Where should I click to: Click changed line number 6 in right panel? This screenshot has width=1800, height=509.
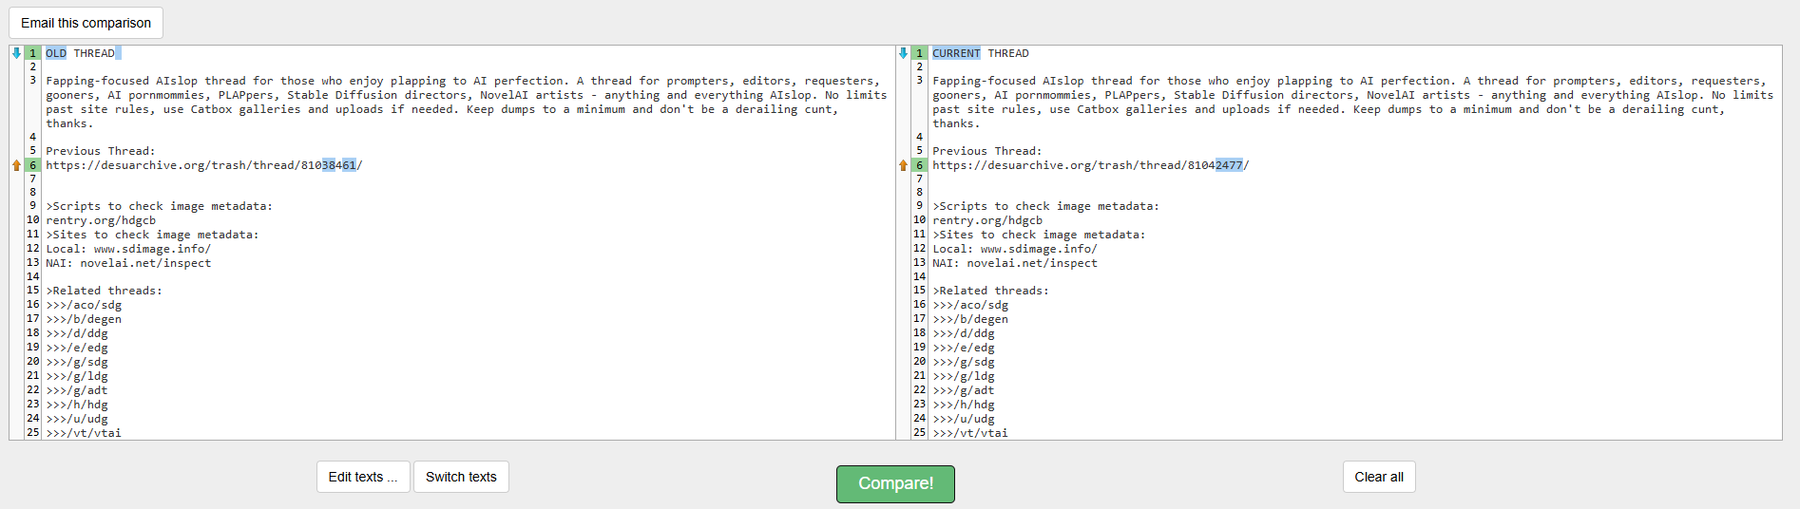(x=919, y=165)
